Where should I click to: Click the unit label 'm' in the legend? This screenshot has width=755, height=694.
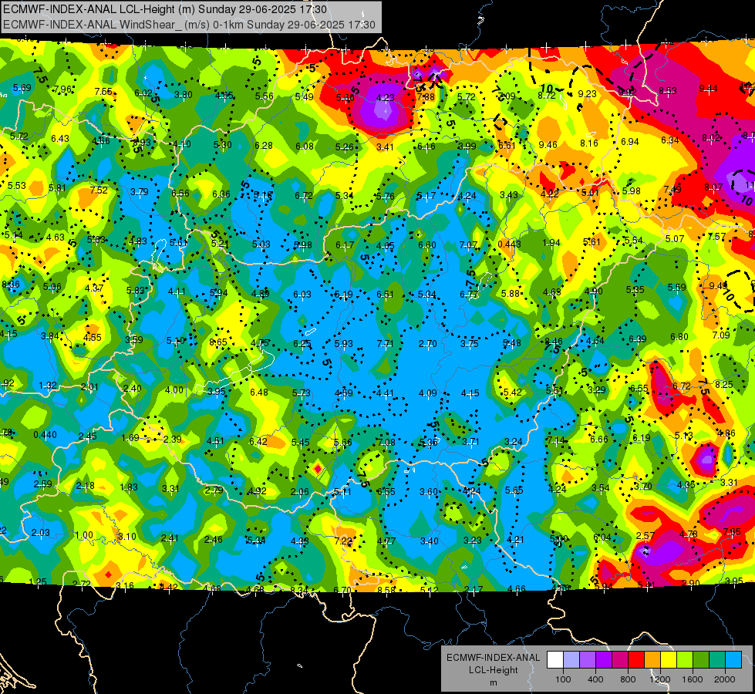tap(493, 683)
